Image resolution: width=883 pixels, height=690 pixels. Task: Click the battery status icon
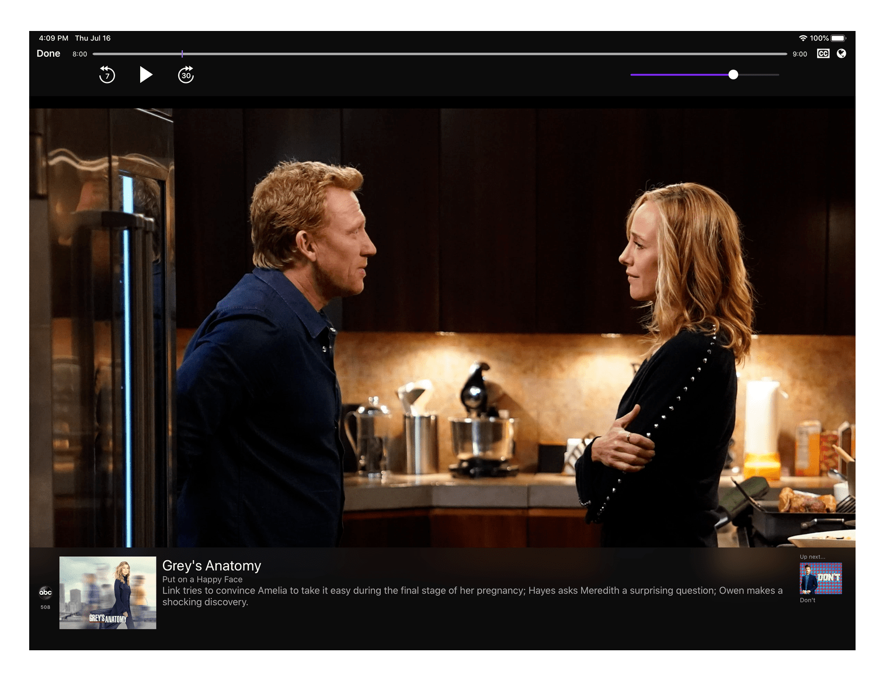[x=838, y=38]
